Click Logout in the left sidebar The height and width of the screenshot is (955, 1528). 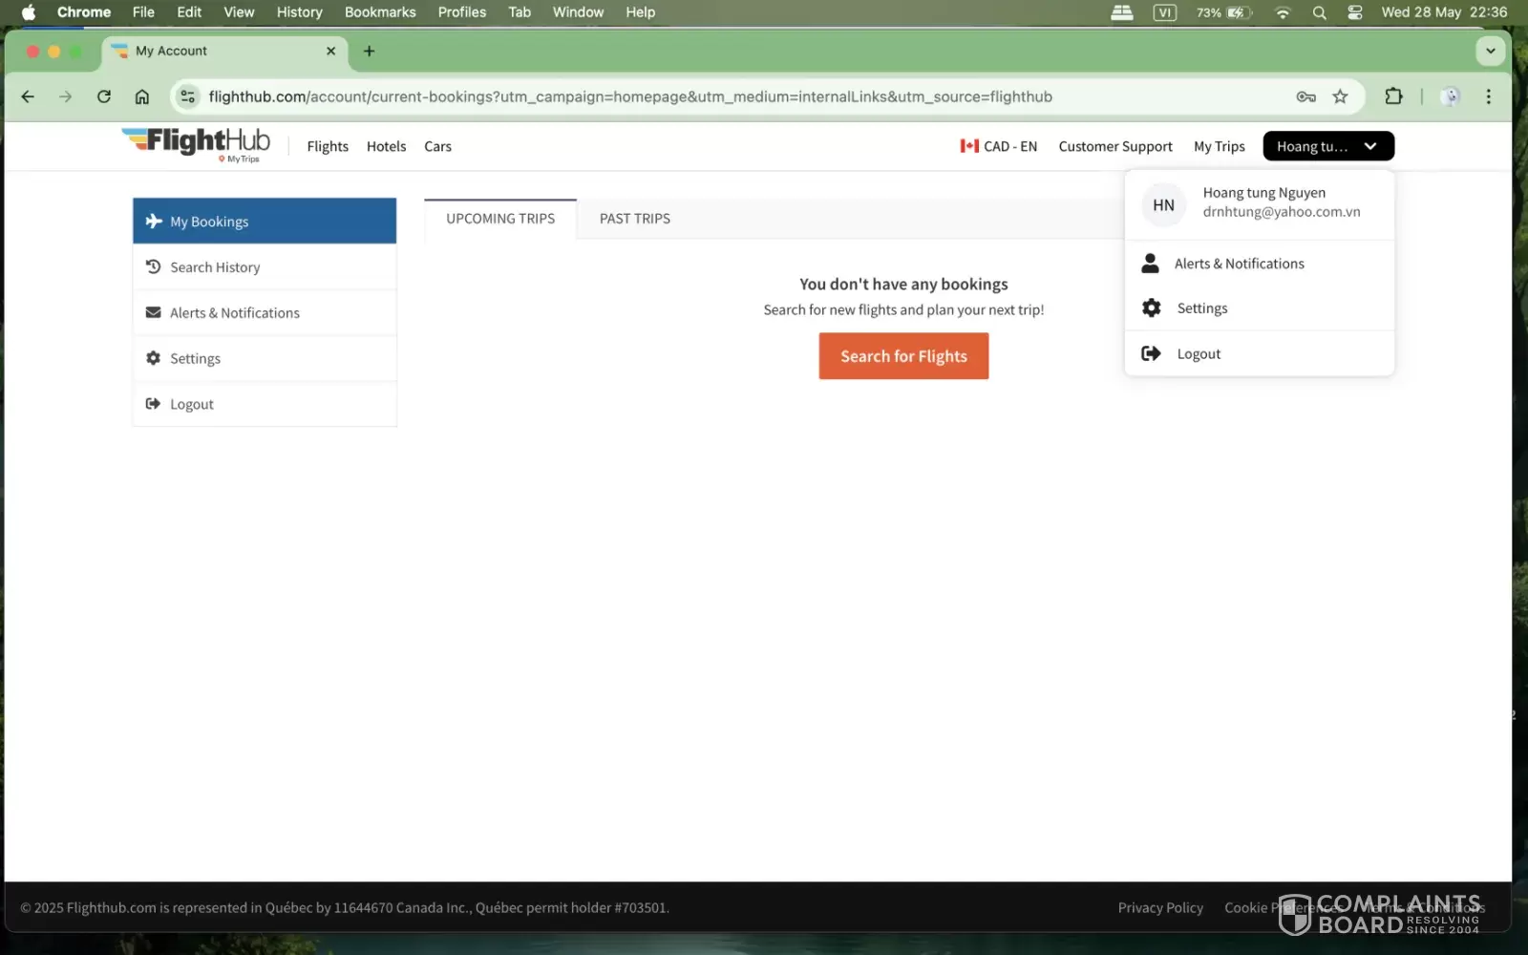265,404
